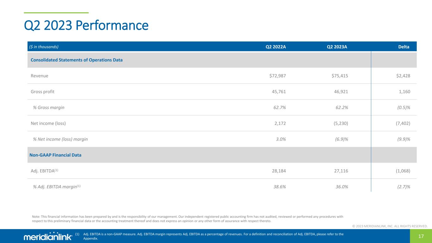Click the Delta column header
The width and height of the screenshot is (432, 243).
pos(404,47)
